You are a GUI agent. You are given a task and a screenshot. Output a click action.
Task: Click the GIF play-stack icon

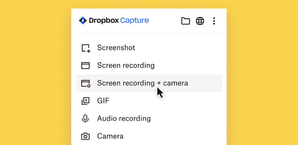click(x=85, y=101)
